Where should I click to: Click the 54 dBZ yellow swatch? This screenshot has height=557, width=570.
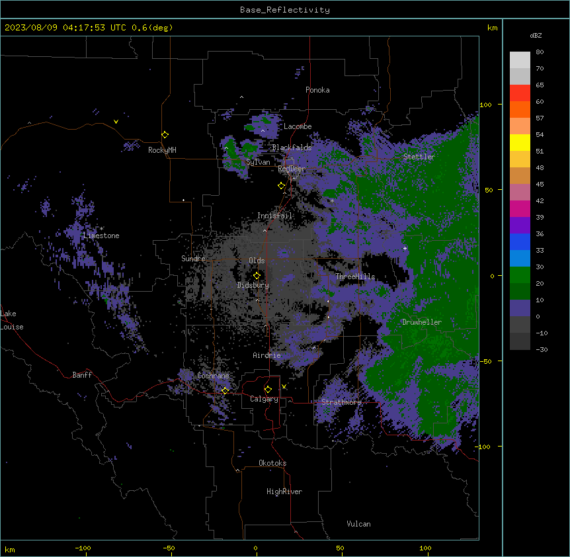point(520,142)
